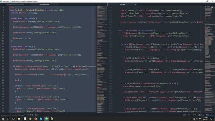Viewport: 215px width, 121px height.
Task: Click '$this->getList();' line in the left editor
Action: point(21,38)
